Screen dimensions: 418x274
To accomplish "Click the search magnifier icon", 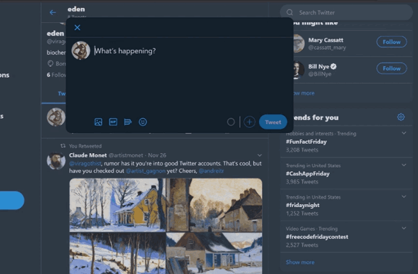I will click(290, 13).
